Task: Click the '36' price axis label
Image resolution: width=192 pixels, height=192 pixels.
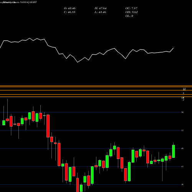Action: 182,184
